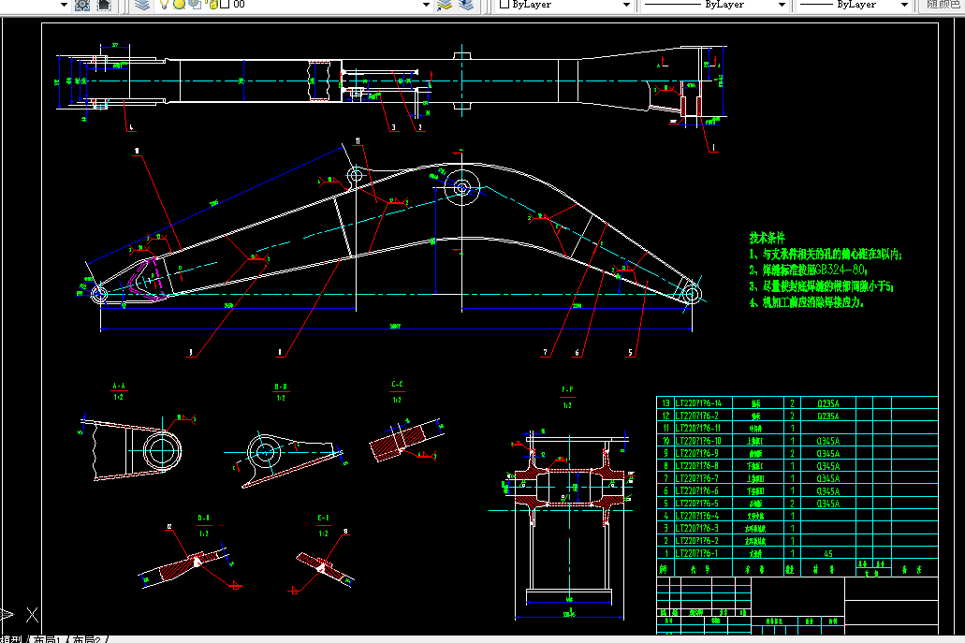Select Q345A material in row 5
This screenshot has height=643, width=965.
(828, 504)
